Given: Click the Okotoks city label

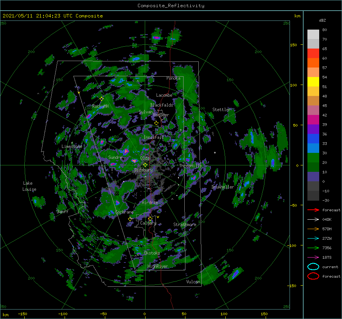Looking at the screenshot, I should [152, 253].
